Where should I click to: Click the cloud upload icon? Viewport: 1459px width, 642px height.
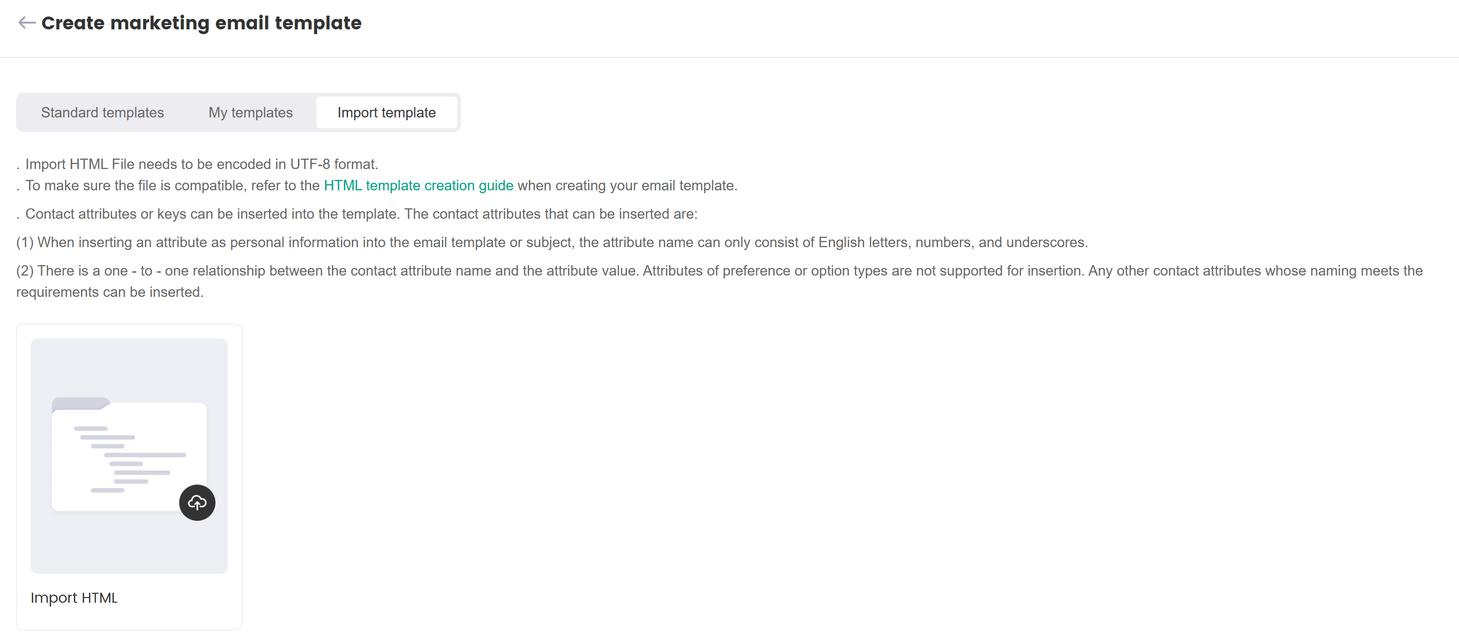(197, 502)
